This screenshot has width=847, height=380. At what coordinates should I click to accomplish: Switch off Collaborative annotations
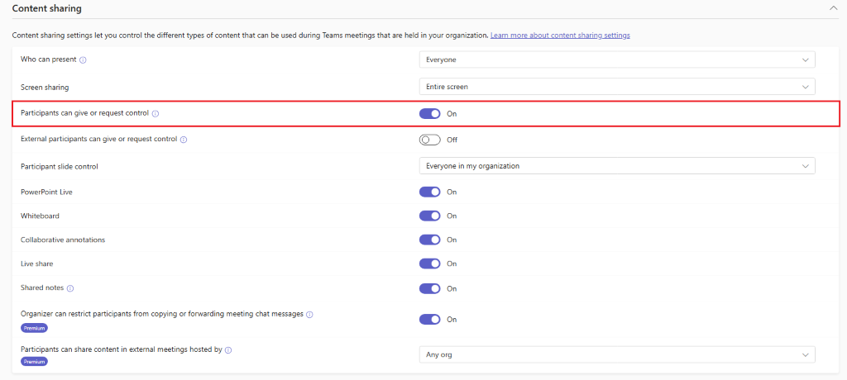[430, 240]
